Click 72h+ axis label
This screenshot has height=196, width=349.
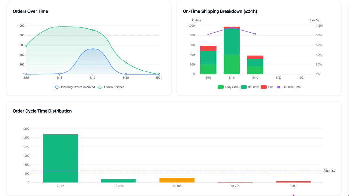(x=293, y=186)
